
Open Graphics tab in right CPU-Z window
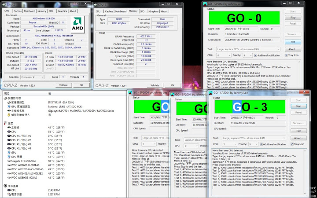click(154, 11)
